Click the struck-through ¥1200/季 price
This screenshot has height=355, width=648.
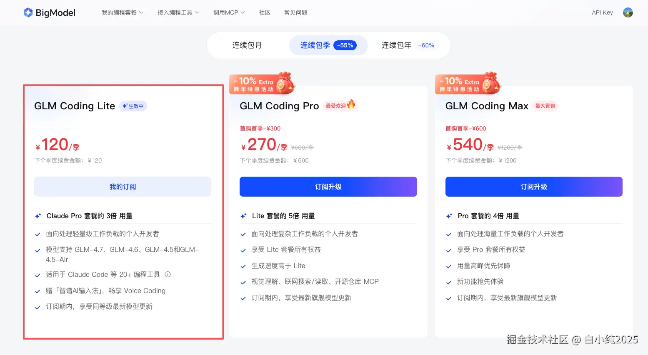point(510,148)
